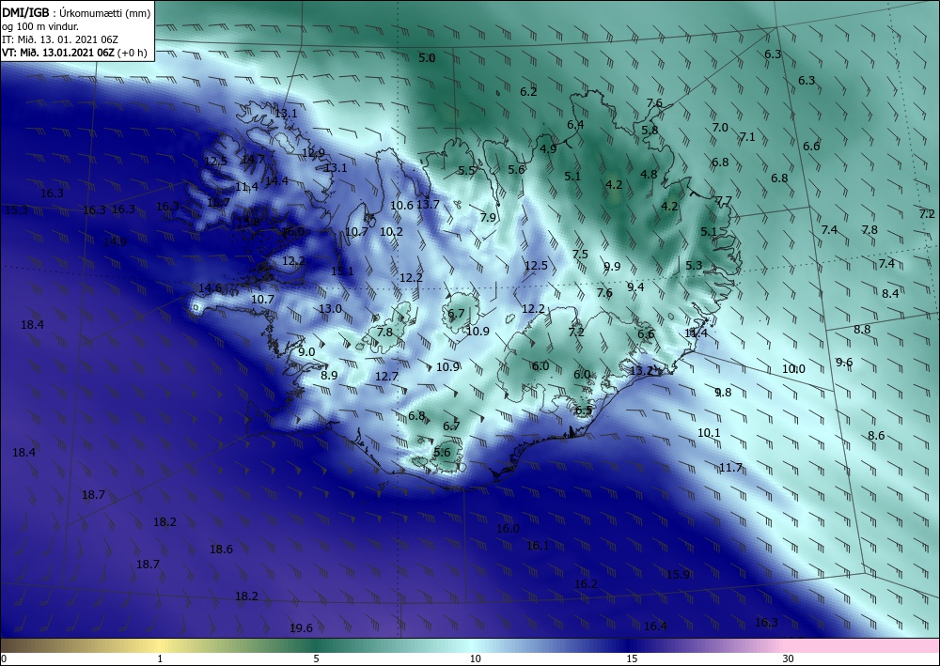Click the map value 9.0
The image size is (940, 666).
click(306, 351)
